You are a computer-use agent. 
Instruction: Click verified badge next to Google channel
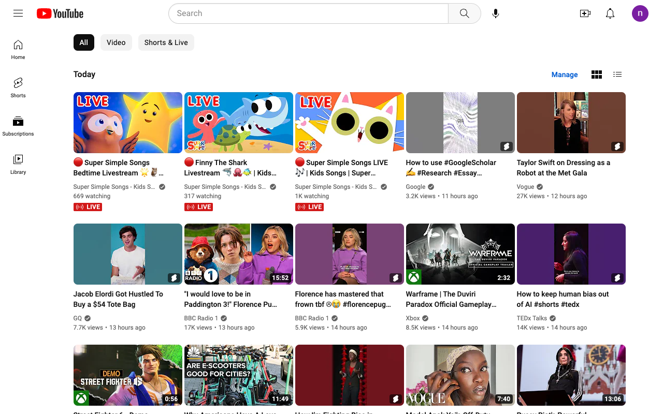431,187
